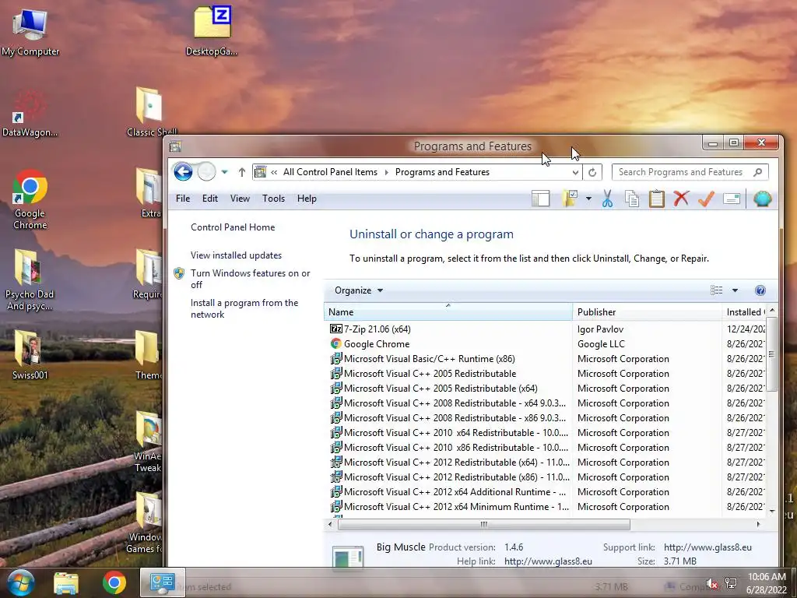The image size is (797, 598).
Task: Sort list by the Publisher column header
Action: pos(647,311)
